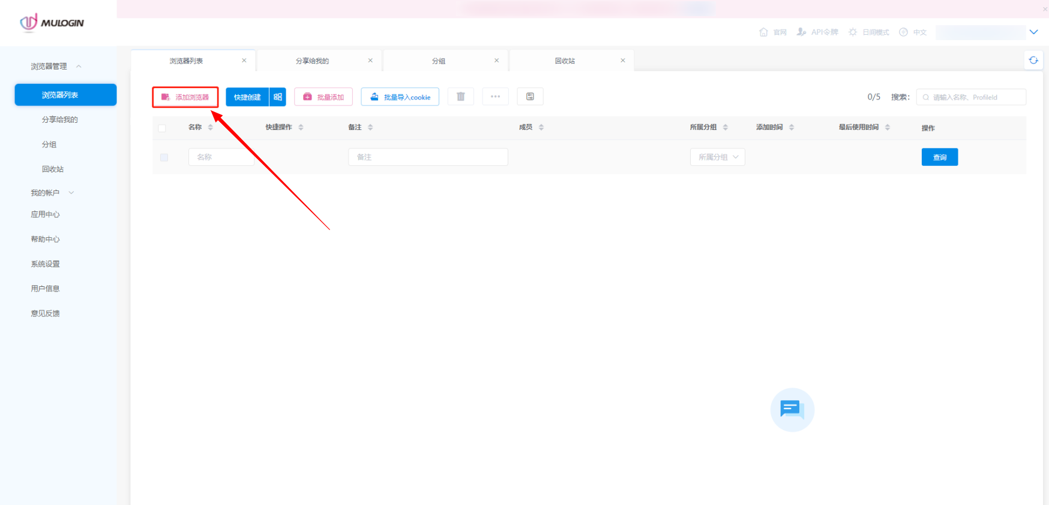Click the 0/5 profile counter
Image resolution: width=1049 pixels, height=505 pixels.
[x=874, y=97]
